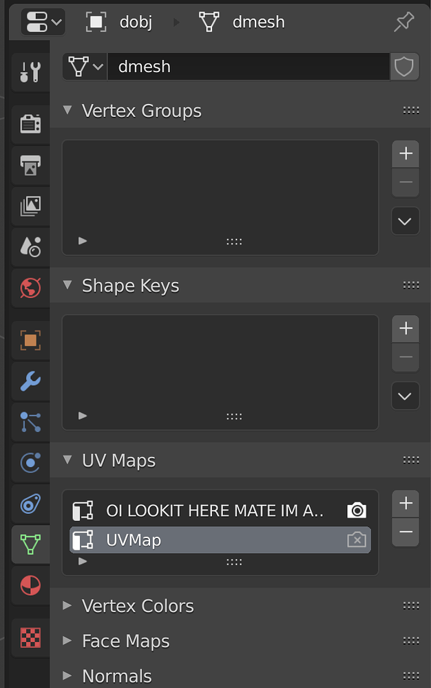
Task: Click the Normals panel drag grip
Action: click(411, 676)
